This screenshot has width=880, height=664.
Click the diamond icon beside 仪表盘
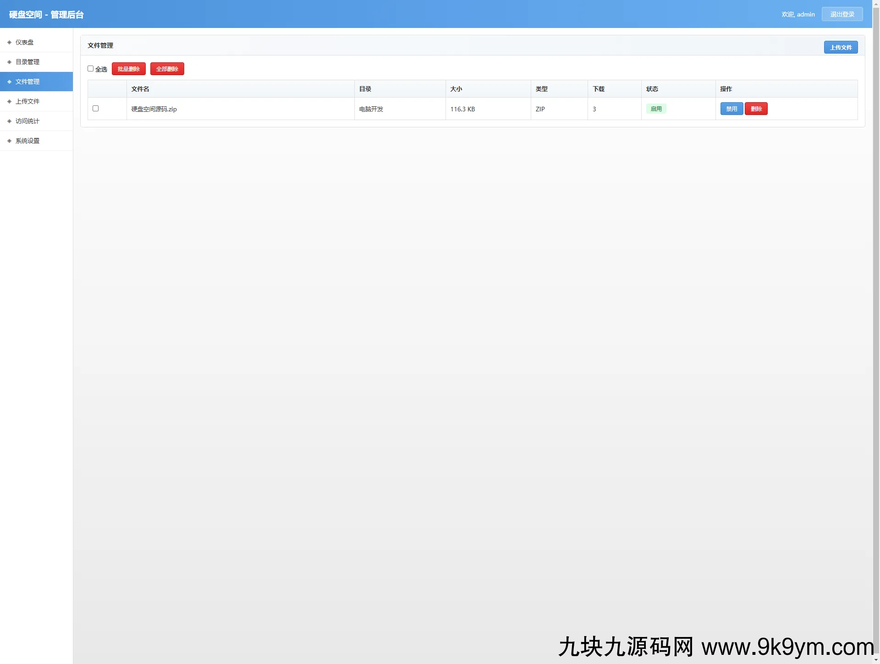[9, 42]
